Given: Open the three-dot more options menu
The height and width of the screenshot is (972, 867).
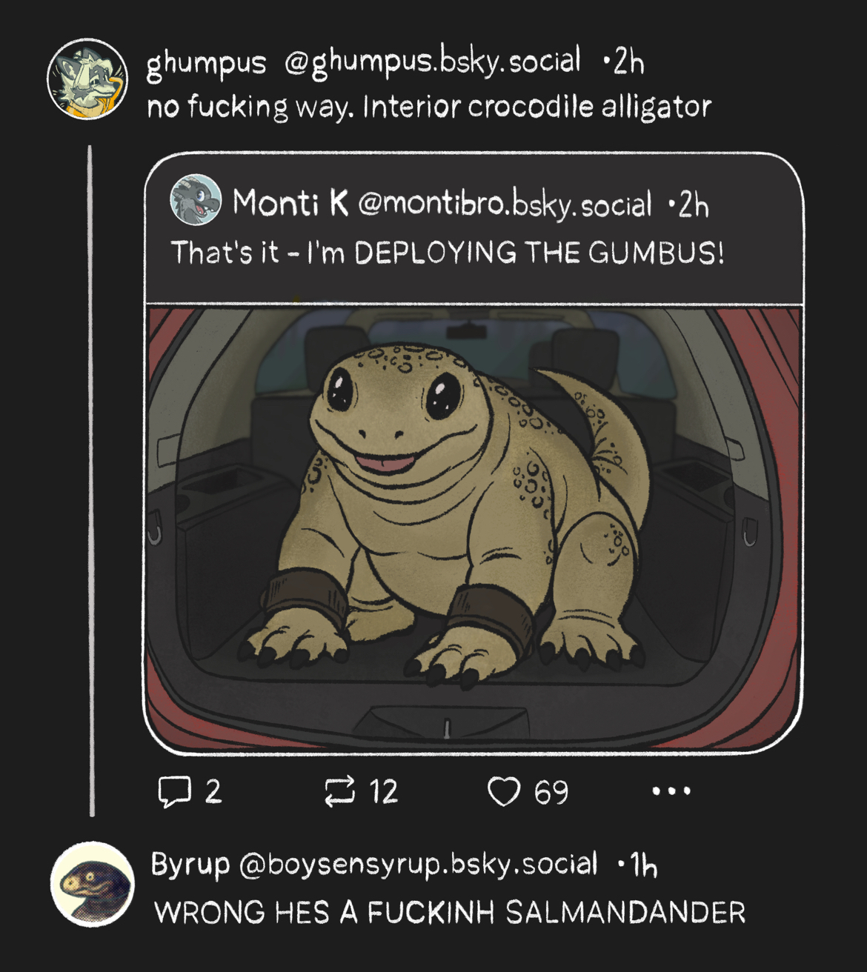Looking at the screenshot, I should 671,791.
